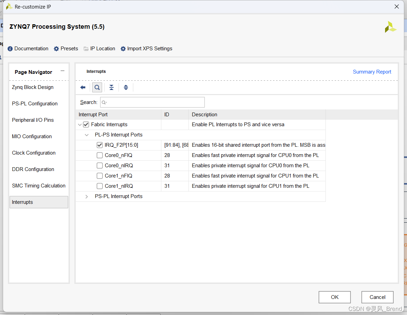Screen dimensions: 407x315
Task: Click the Description column header
Action: 257,115
